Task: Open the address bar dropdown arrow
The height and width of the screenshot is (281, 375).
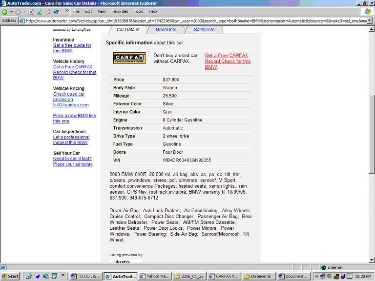Action: click(x=370, y=21)
